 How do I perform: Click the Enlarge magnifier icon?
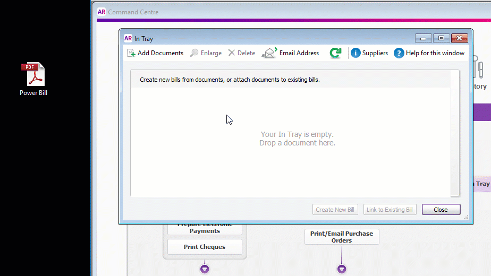(x=194, y=53)
